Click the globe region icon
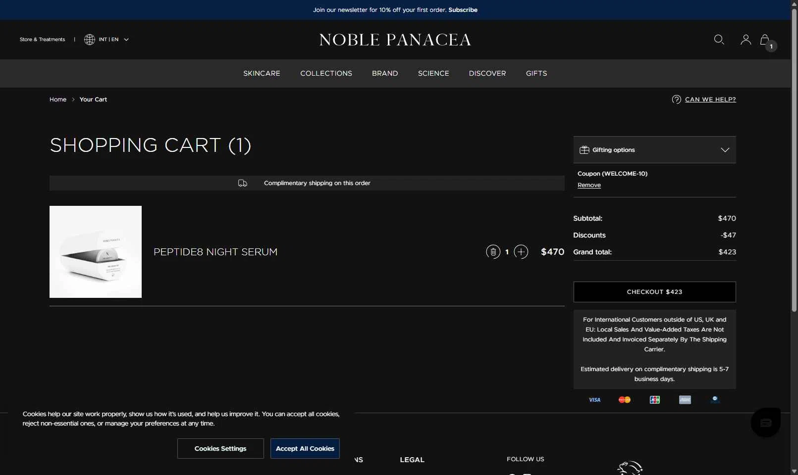 (90, 40)
